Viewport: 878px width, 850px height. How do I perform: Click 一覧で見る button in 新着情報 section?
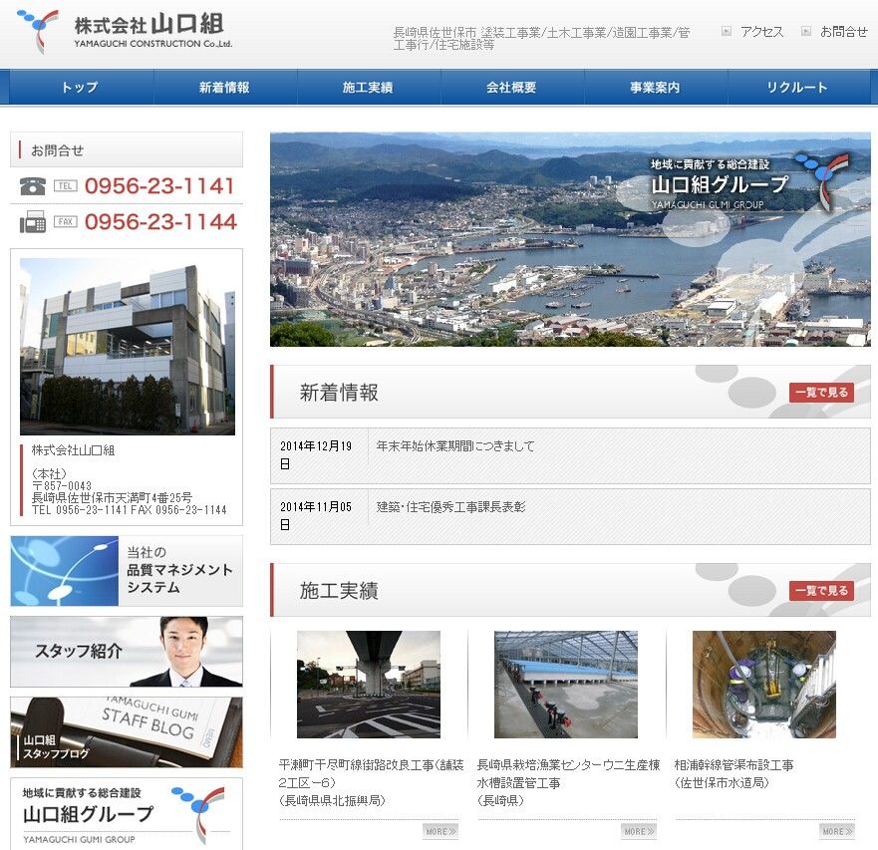coord(821,393)
